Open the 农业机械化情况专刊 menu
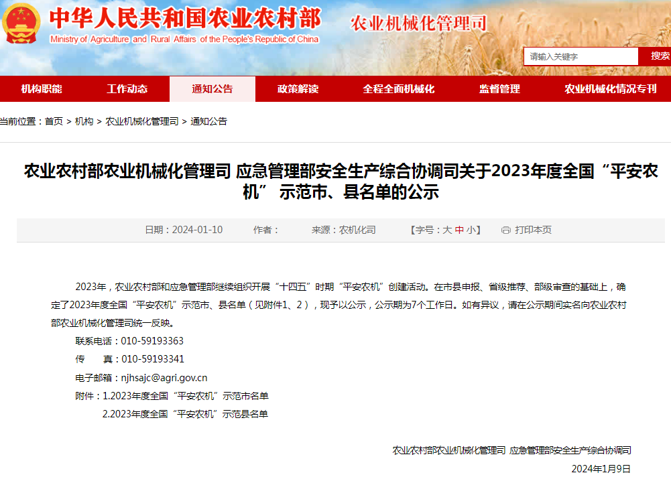Image resolution: width=671 pixels, height=477 pixels. (x=610, y=89)
